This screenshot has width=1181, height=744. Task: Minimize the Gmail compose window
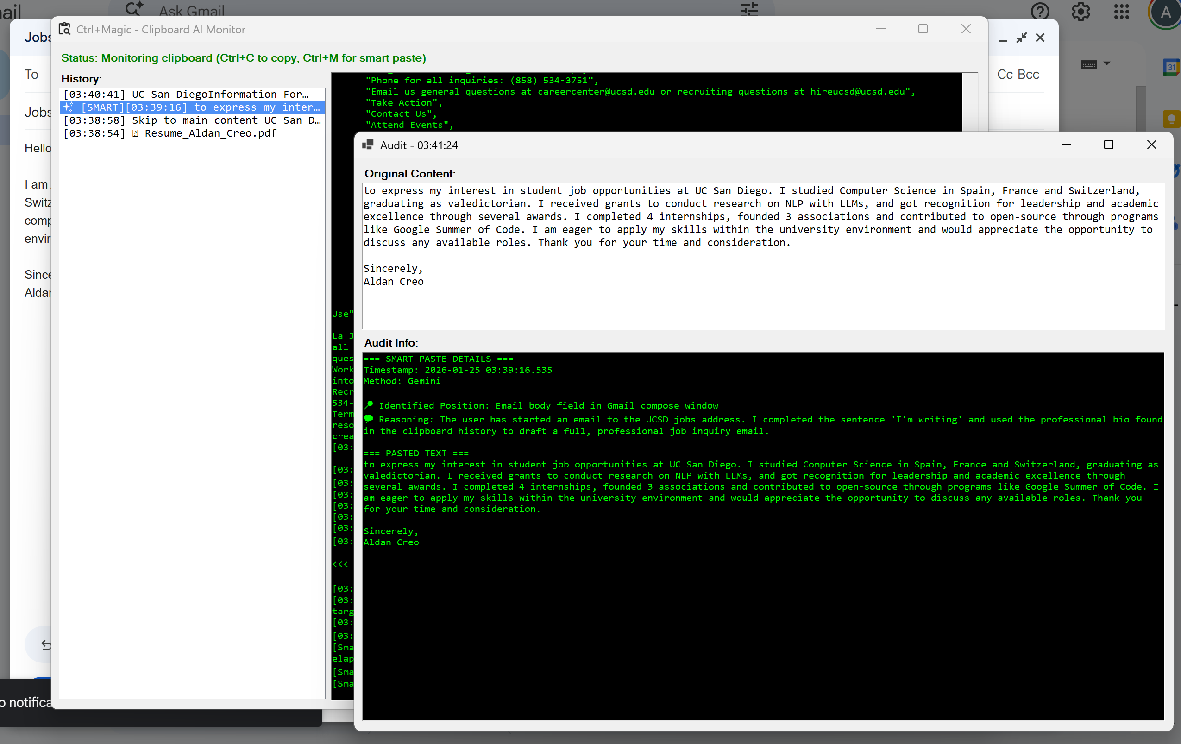click(1003, 38)
